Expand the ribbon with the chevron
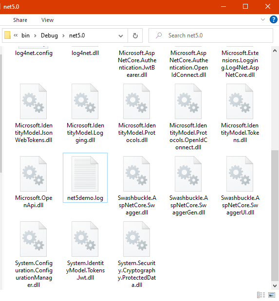The height and width of the screenshot is (301, 279). tap(263, 19)
